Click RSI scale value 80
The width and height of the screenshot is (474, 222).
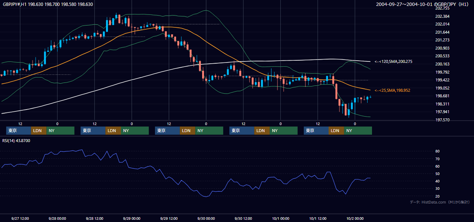click(x=438, y=151)
